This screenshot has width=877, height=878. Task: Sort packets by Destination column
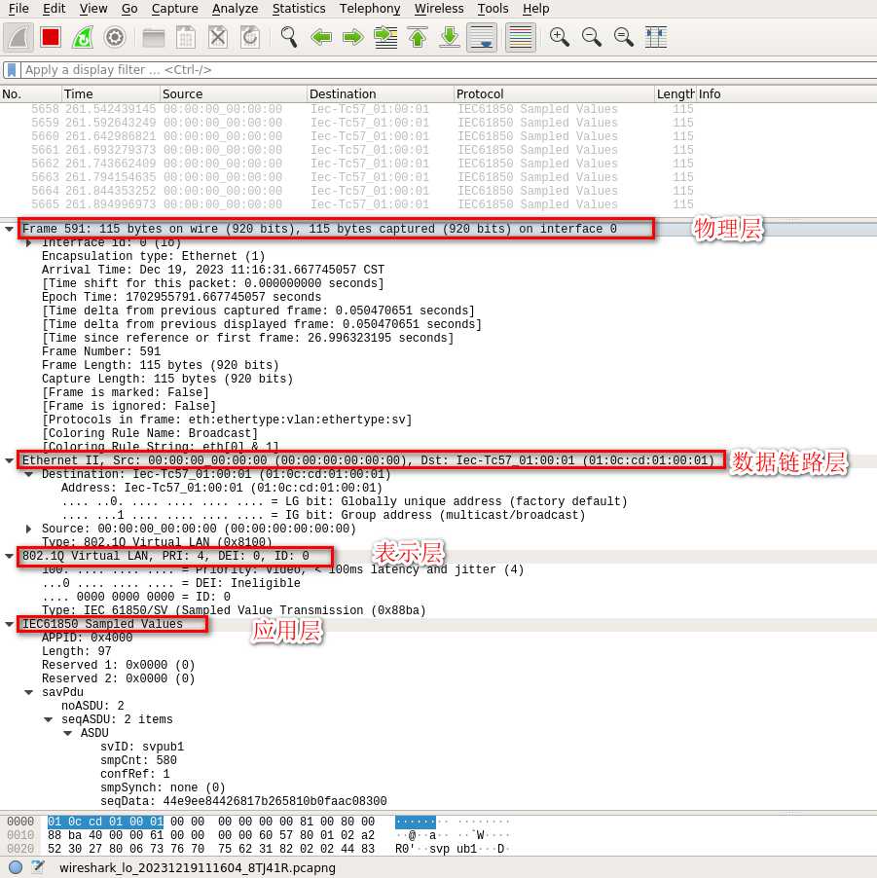click(381, 94)
